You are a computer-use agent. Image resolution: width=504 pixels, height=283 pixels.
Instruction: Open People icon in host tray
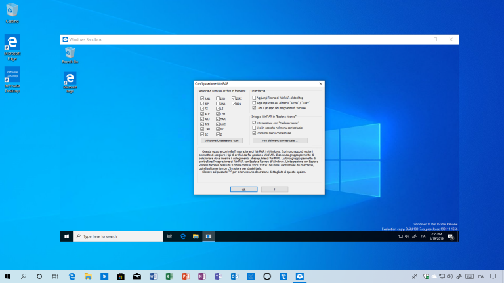(414, 276)
